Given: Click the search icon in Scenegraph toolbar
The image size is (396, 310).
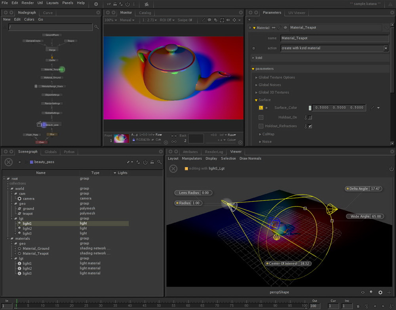Looking at the screenshot, I should tap(159, 162).
